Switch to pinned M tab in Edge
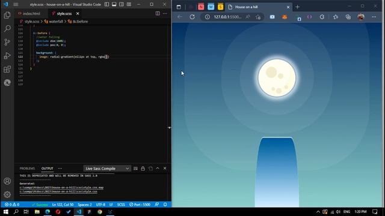Viewport: 385px width, 216px height. click(x=211, y=7)
